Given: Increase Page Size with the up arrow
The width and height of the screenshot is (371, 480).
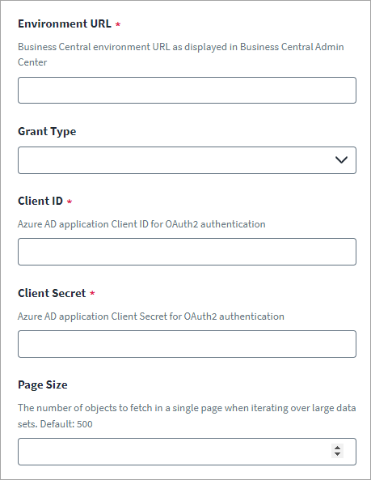Looking at the screenshot, I should pos(337,448).
